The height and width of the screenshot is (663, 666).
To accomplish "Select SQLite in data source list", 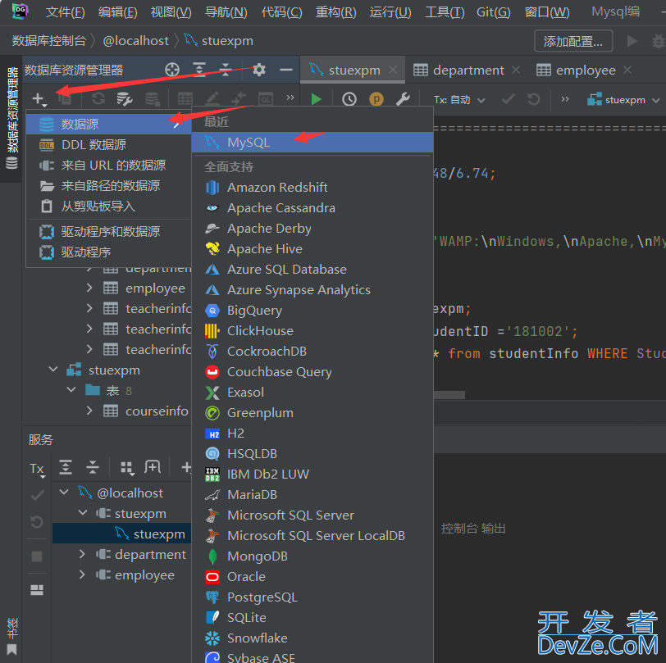I will point(312,618).
